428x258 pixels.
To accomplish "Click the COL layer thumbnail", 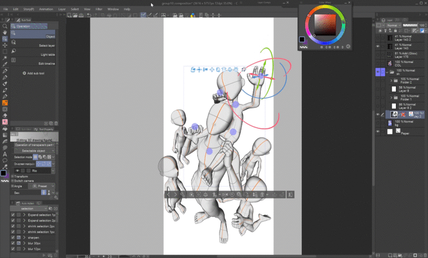I will 390,64.
